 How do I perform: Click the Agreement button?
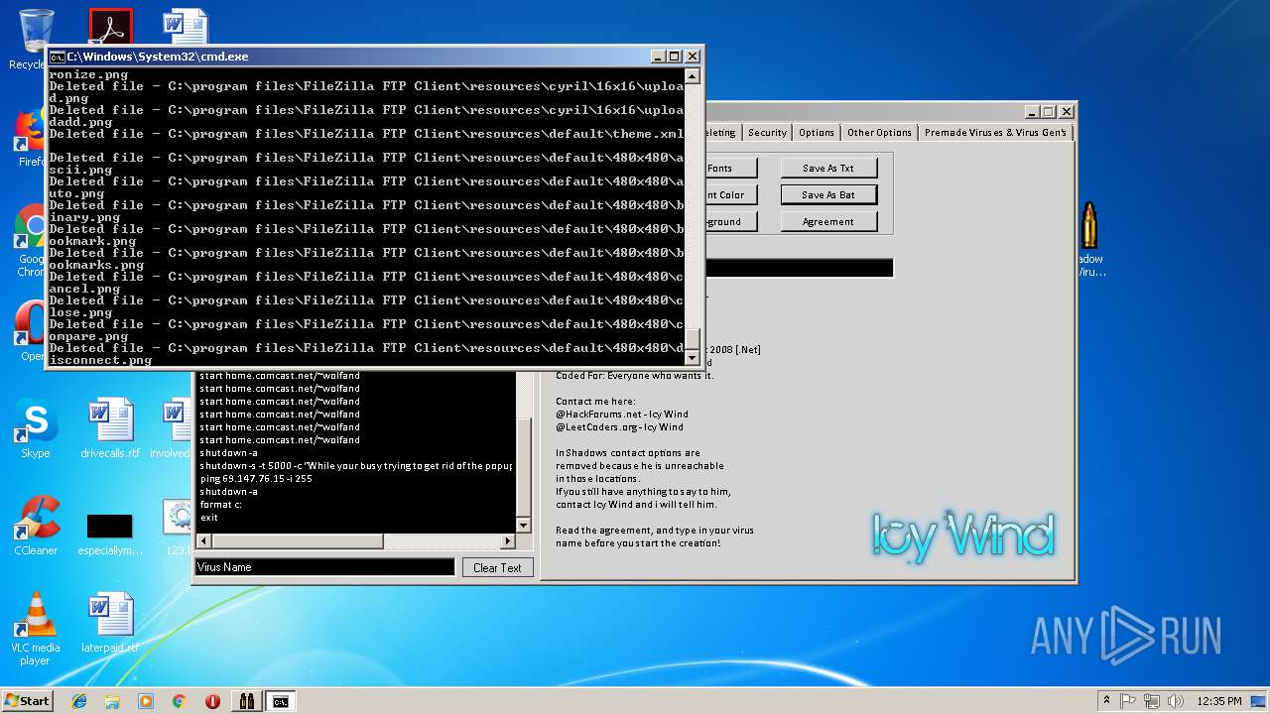(x=828, y=222)
